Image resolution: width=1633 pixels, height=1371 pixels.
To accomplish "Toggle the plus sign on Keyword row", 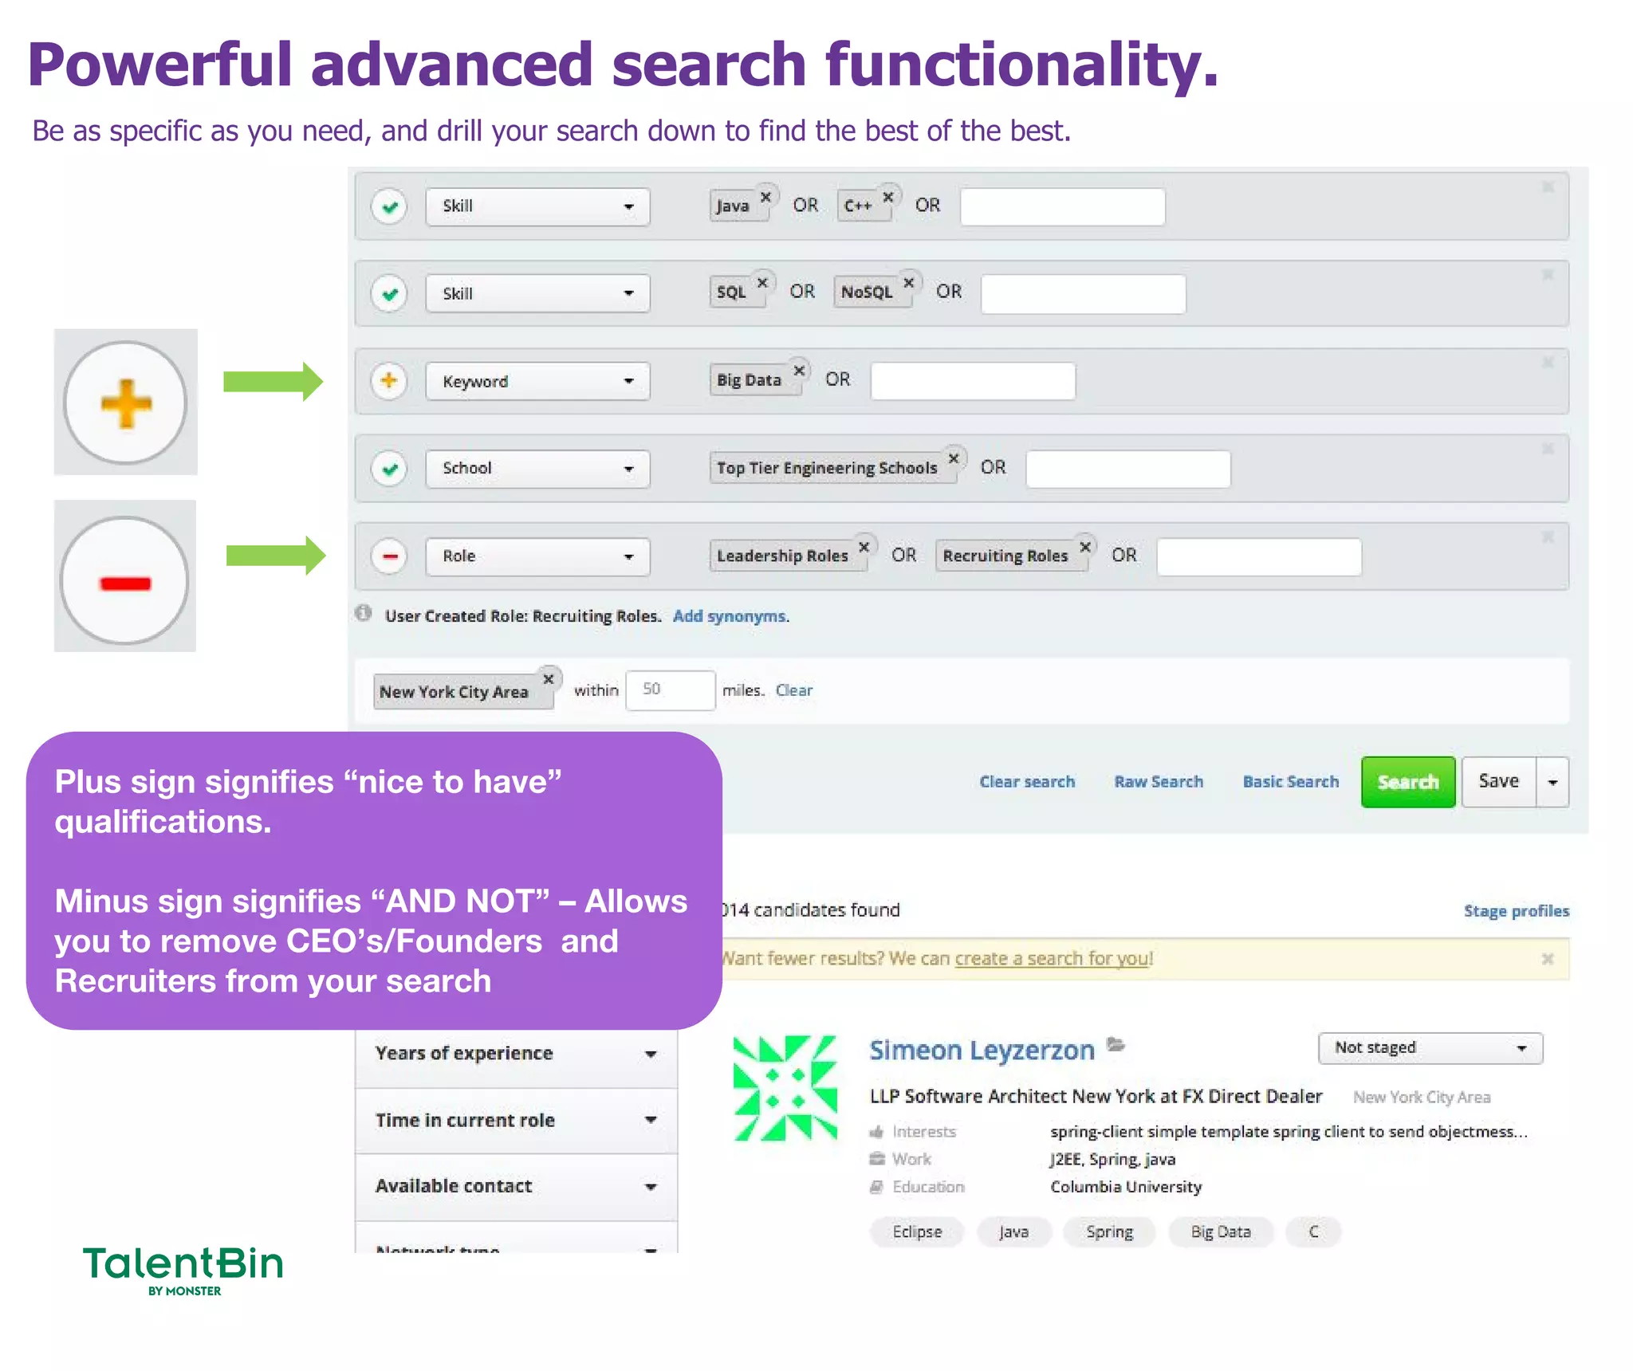I will [x=389, y=381].
